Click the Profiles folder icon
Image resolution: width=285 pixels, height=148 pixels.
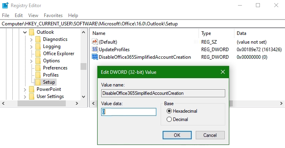tap(38, 75)
